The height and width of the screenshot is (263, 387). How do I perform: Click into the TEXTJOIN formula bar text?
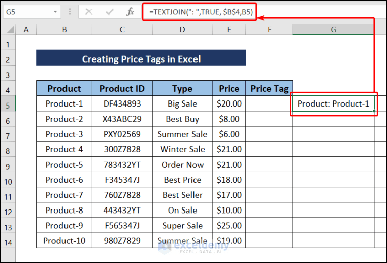tap(201, 12)
